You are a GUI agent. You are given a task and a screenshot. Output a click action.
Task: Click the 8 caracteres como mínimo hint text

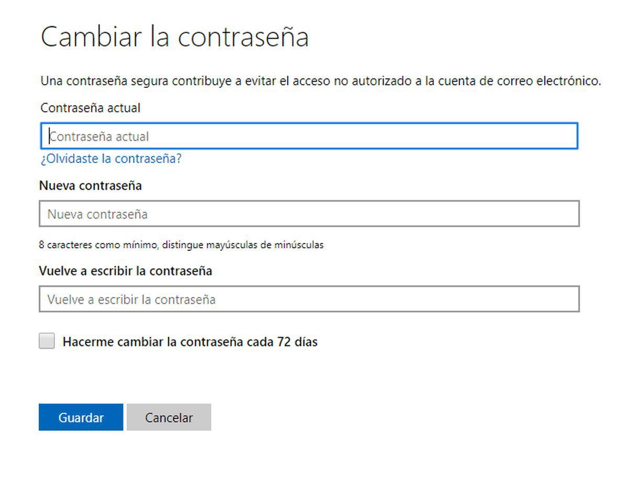[182, 244]
